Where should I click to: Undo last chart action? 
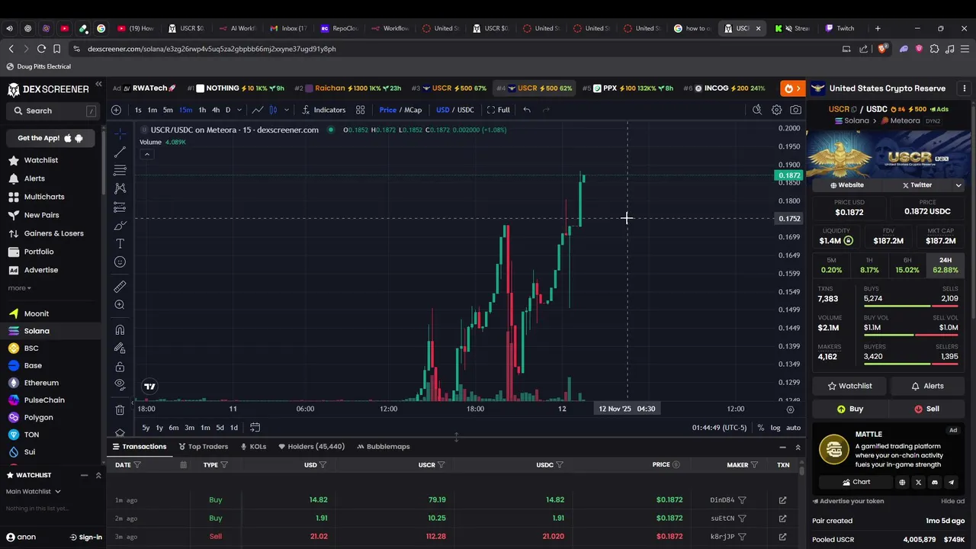(527, 110)
